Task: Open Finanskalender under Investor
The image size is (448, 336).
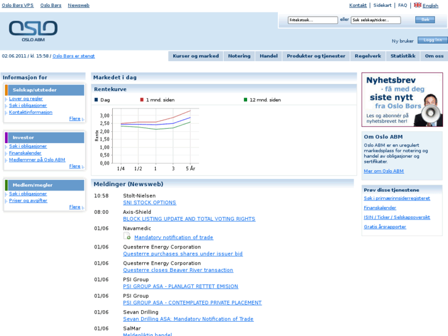Action: [x=25, y=153]
